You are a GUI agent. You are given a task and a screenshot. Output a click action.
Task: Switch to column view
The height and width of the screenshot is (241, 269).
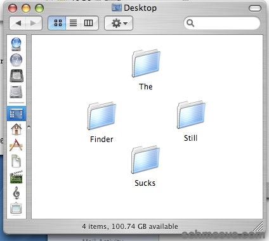click(89, 23)
